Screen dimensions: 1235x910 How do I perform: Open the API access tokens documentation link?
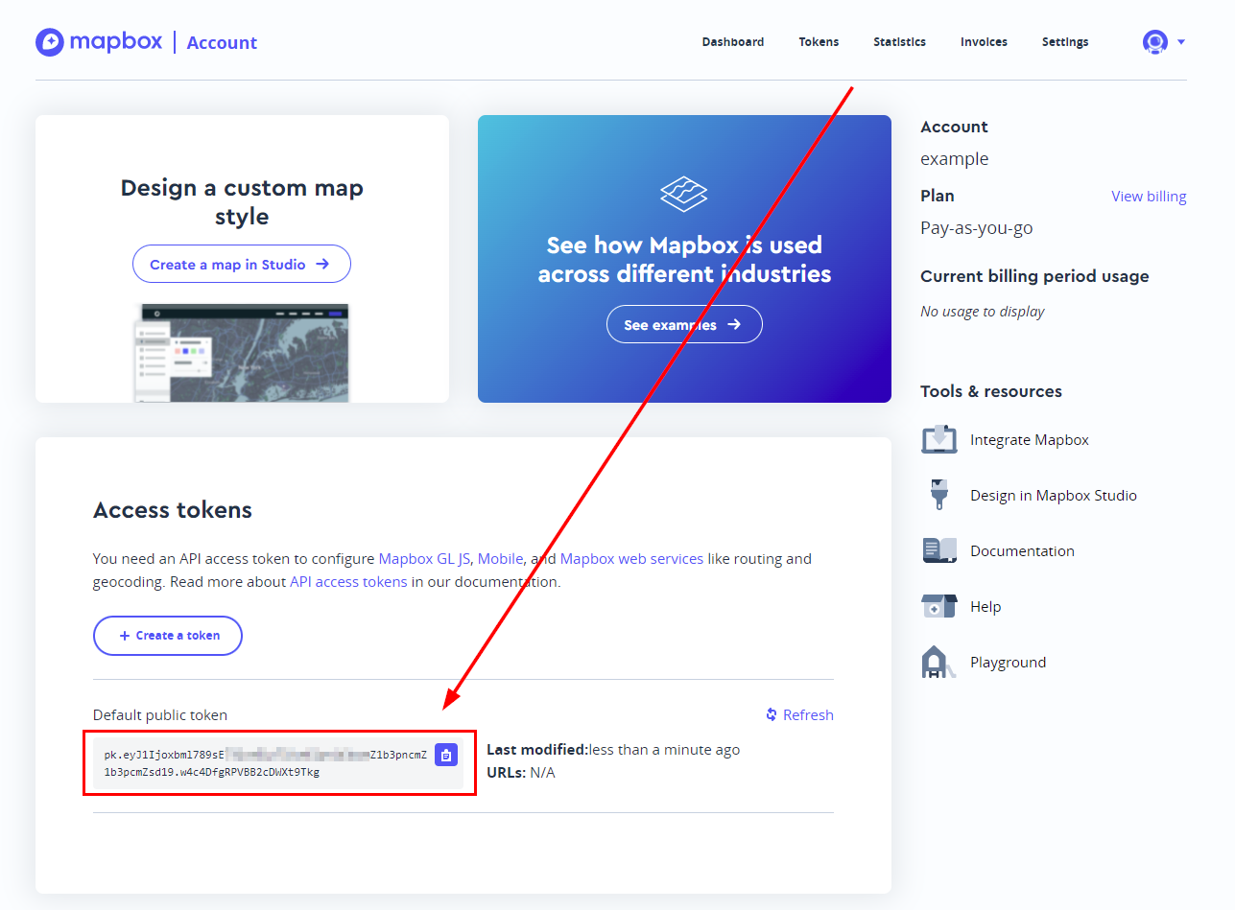[348, 582]
